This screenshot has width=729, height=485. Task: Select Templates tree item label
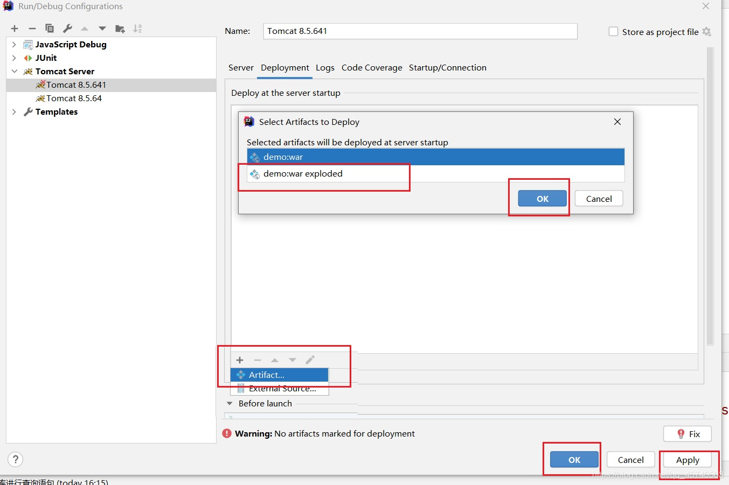pos(57,111)
